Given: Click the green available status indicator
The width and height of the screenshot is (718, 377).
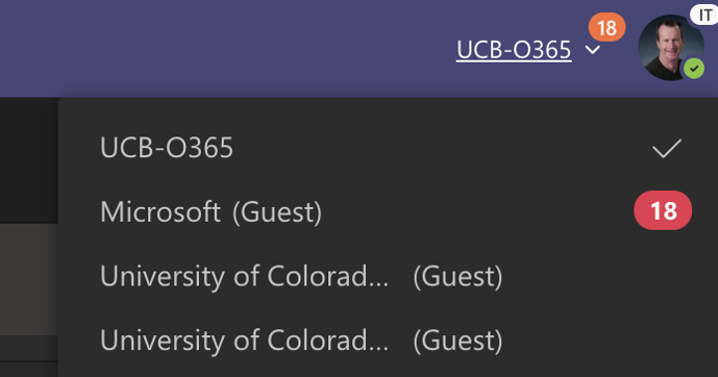Looking at the screenshot, I should [694, 69].
